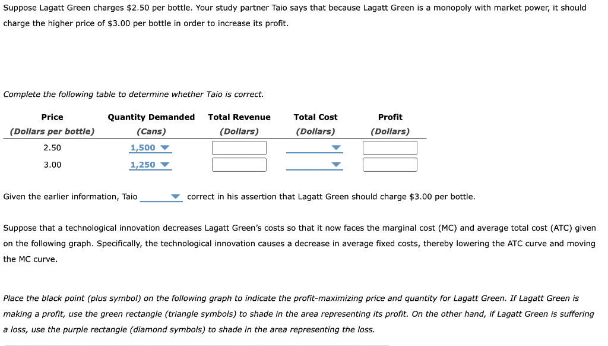Click the 'Profit (Dollars)' column header
Viewport: 608px width, 346px height.
click(x=389, y=124)
